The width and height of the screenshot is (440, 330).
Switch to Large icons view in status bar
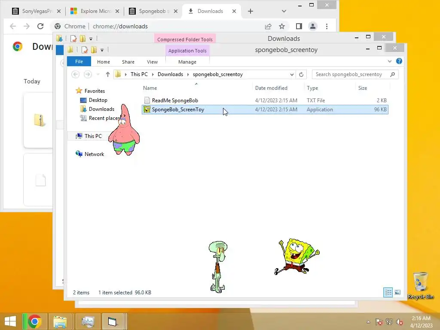point(397,292)
